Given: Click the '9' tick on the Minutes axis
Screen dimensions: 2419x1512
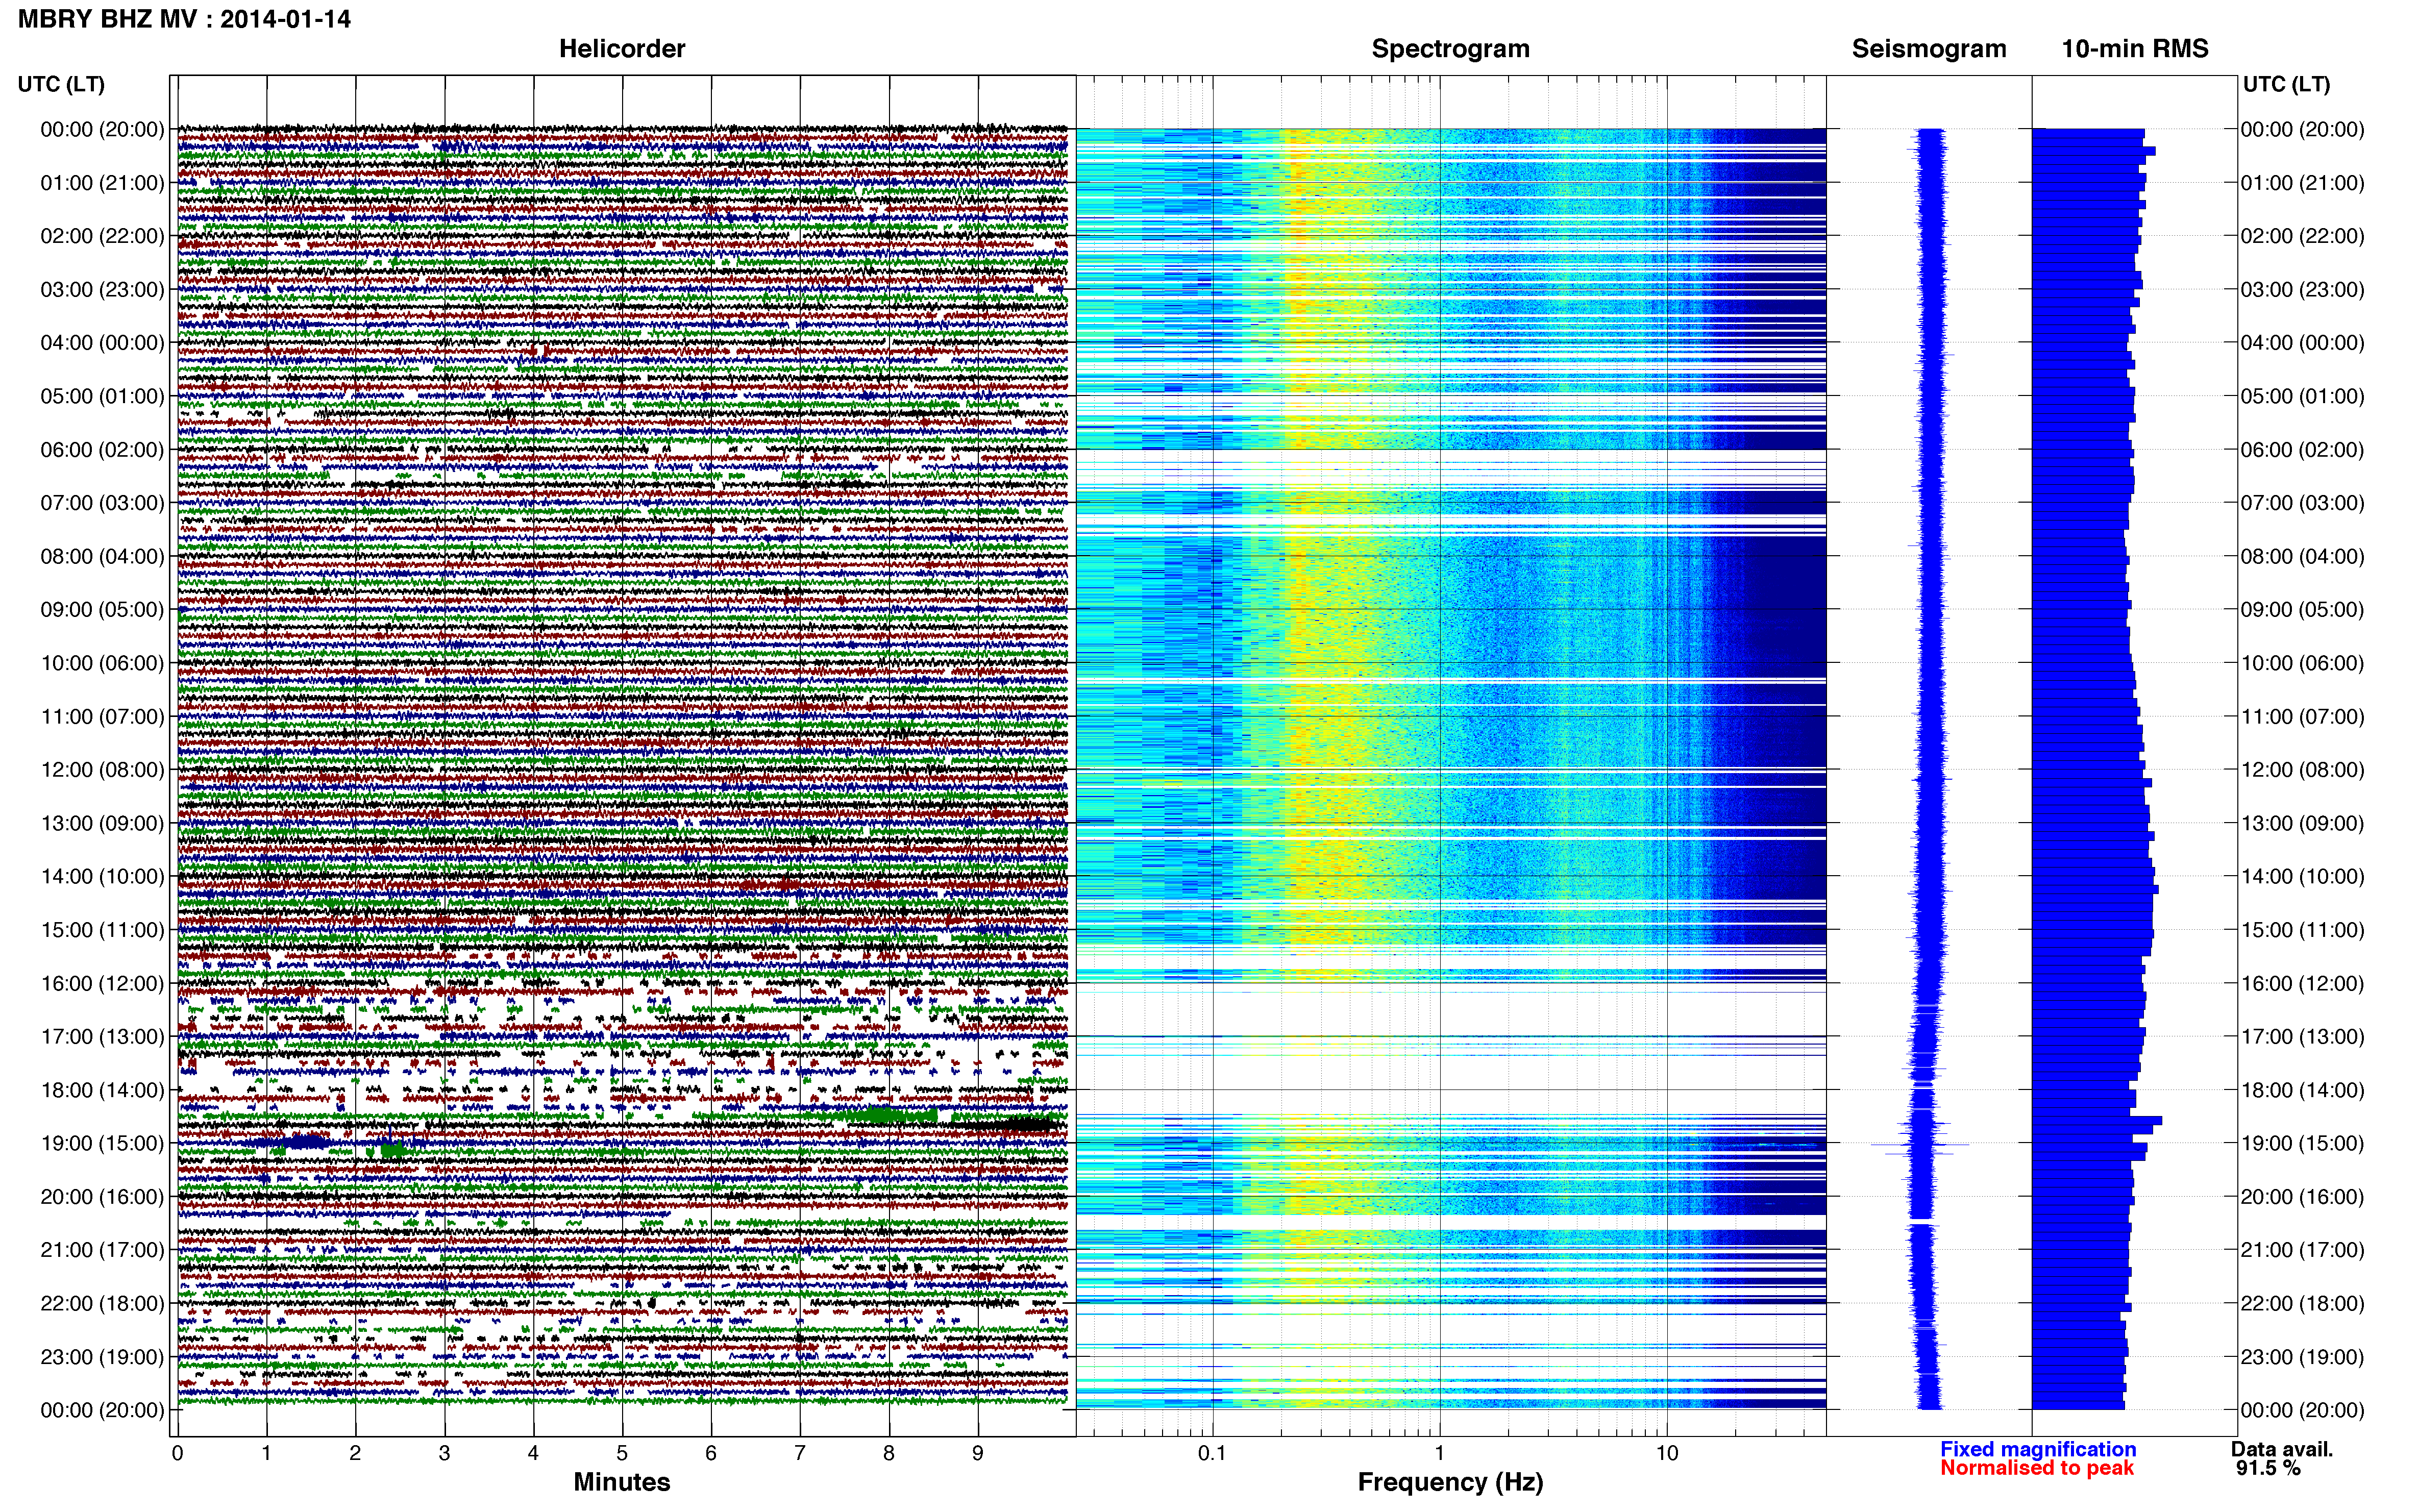Looking at the screenshot, I should pos(978,1454).
